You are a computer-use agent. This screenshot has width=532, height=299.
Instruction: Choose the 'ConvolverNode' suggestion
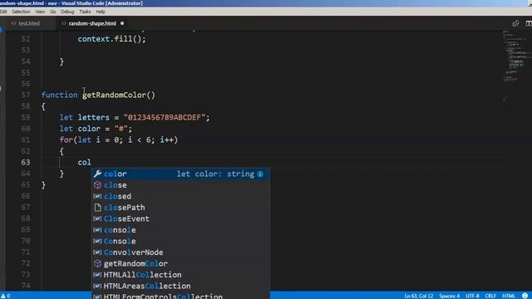click(x=181, y=252)
